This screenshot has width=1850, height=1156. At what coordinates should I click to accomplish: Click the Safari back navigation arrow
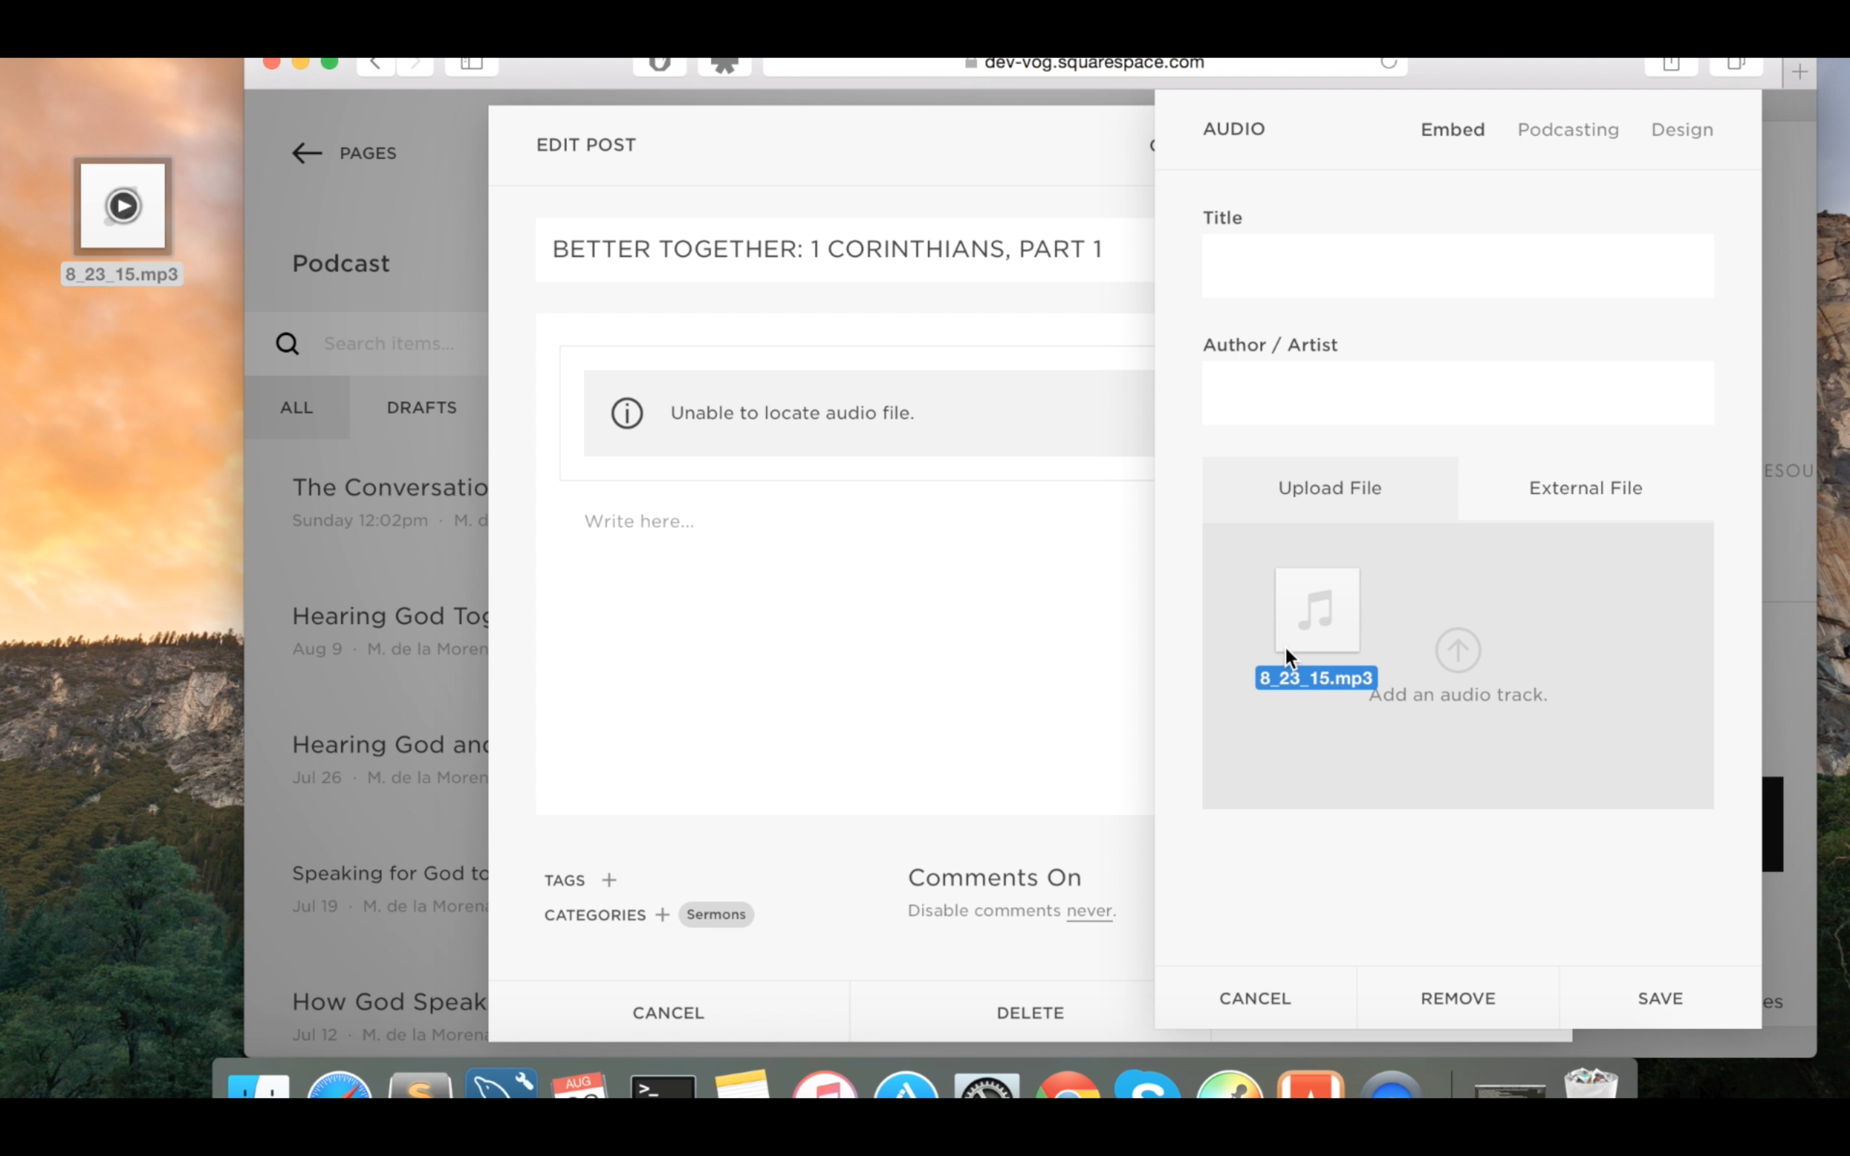(375, 64)
